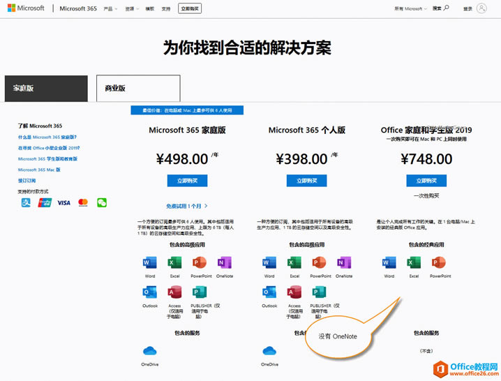Select the 家庭版 tab
The width and height of the screenshot is (501, 381).
click(x=46, y=89)
